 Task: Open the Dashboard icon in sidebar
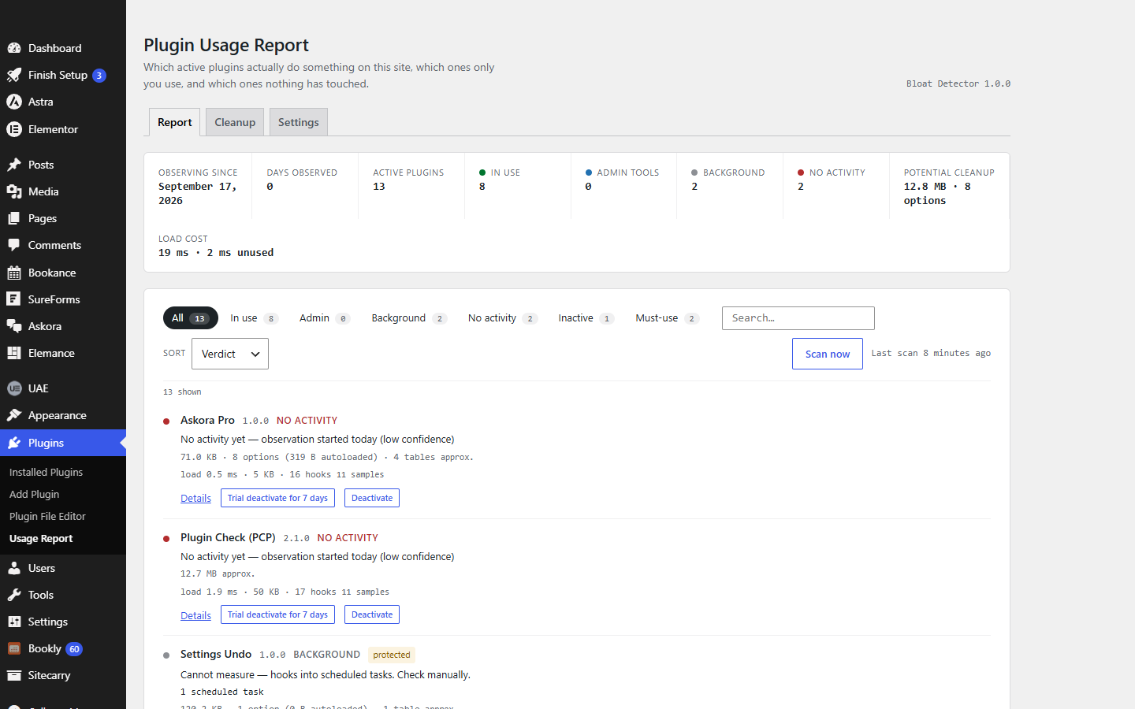click(x=14, y=48)
